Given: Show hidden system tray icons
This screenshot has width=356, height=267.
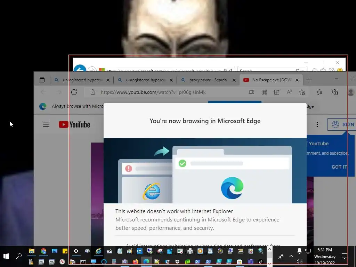Looking at the screenshot, I should click(x=291, y=256).
